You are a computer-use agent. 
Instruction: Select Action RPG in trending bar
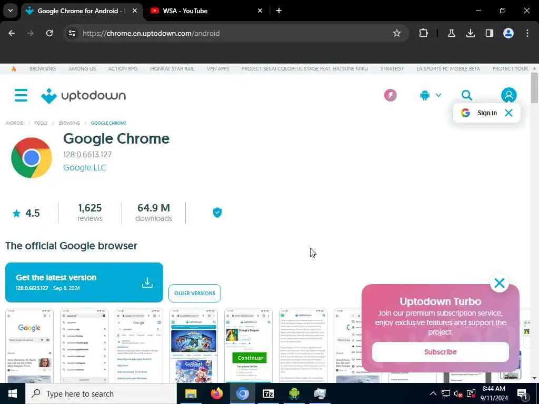(123, 69)
